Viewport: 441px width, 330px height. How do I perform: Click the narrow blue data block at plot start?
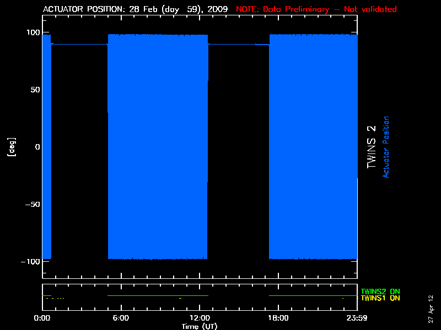point(46,147)
